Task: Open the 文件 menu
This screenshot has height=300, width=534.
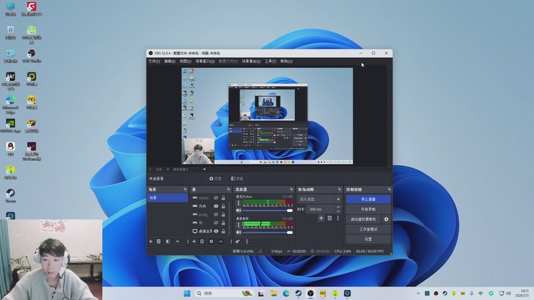Action: 154,61
